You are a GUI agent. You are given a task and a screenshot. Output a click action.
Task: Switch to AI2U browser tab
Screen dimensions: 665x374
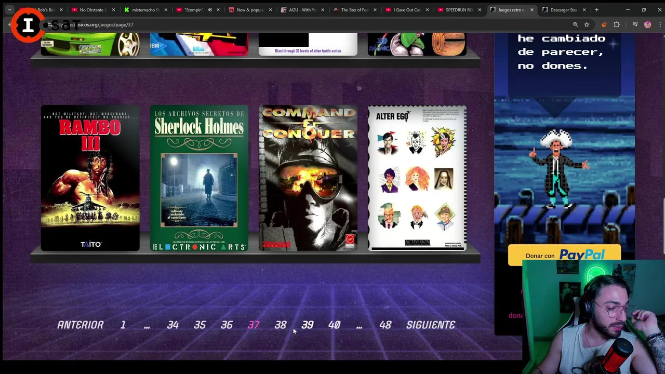click(302, 10)
